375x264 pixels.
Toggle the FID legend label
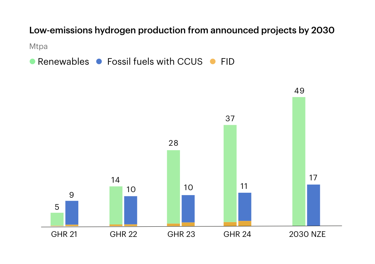click(x=227, y=61)
